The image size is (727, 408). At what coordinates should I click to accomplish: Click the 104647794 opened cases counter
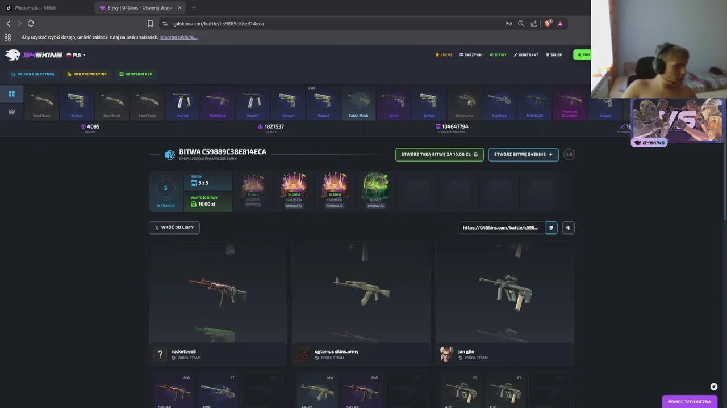[452, 127]
